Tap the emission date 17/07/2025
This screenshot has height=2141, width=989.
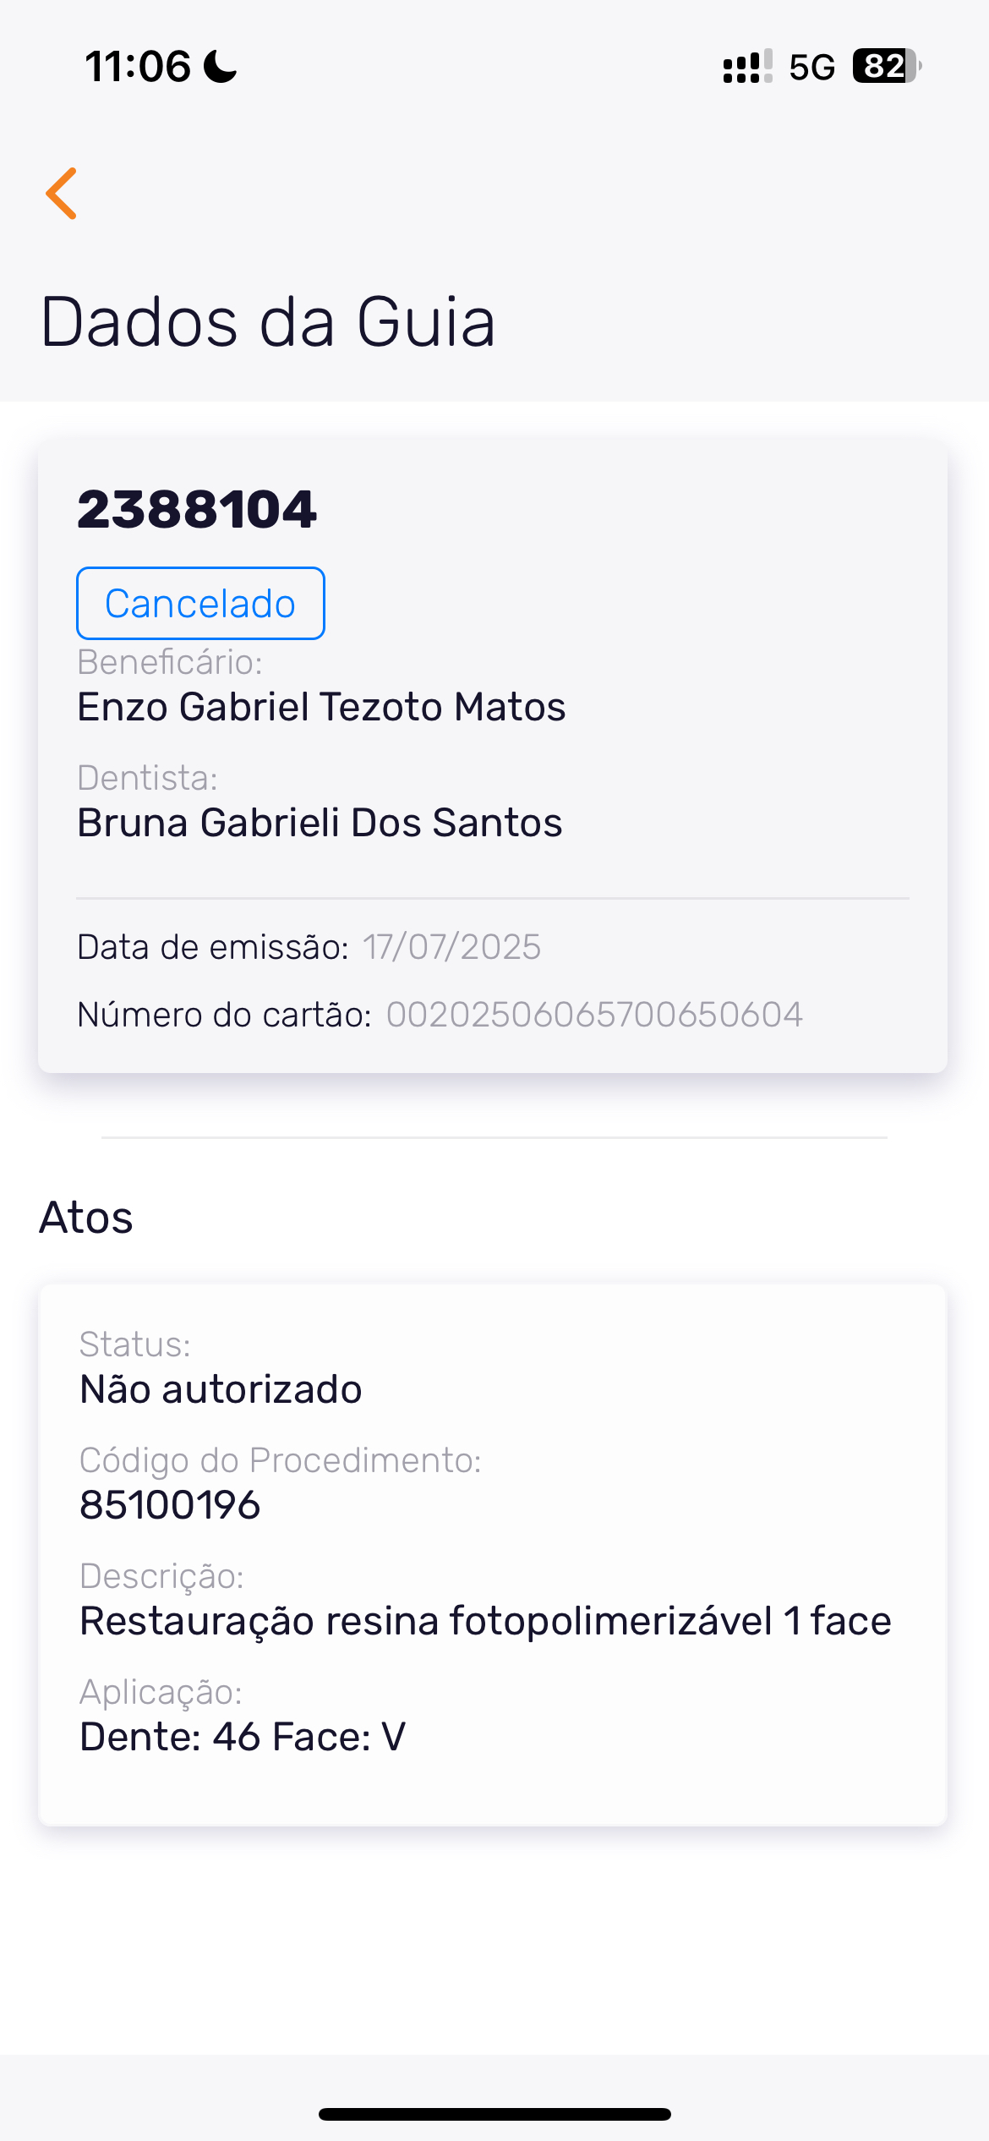[x=452, y=947]
